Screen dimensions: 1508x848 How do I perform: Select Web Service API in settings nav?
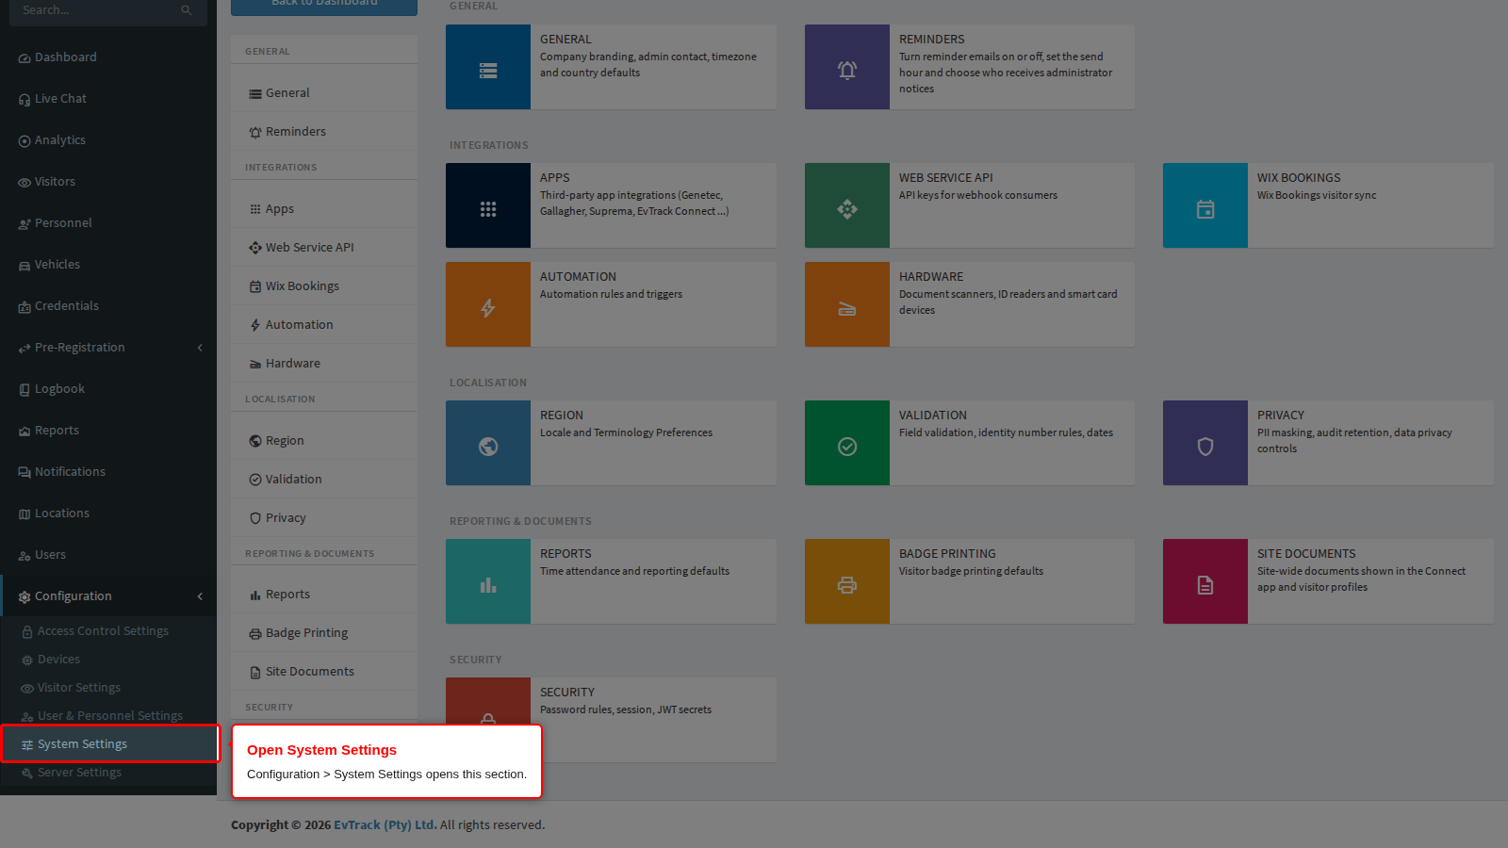[324, 248]
